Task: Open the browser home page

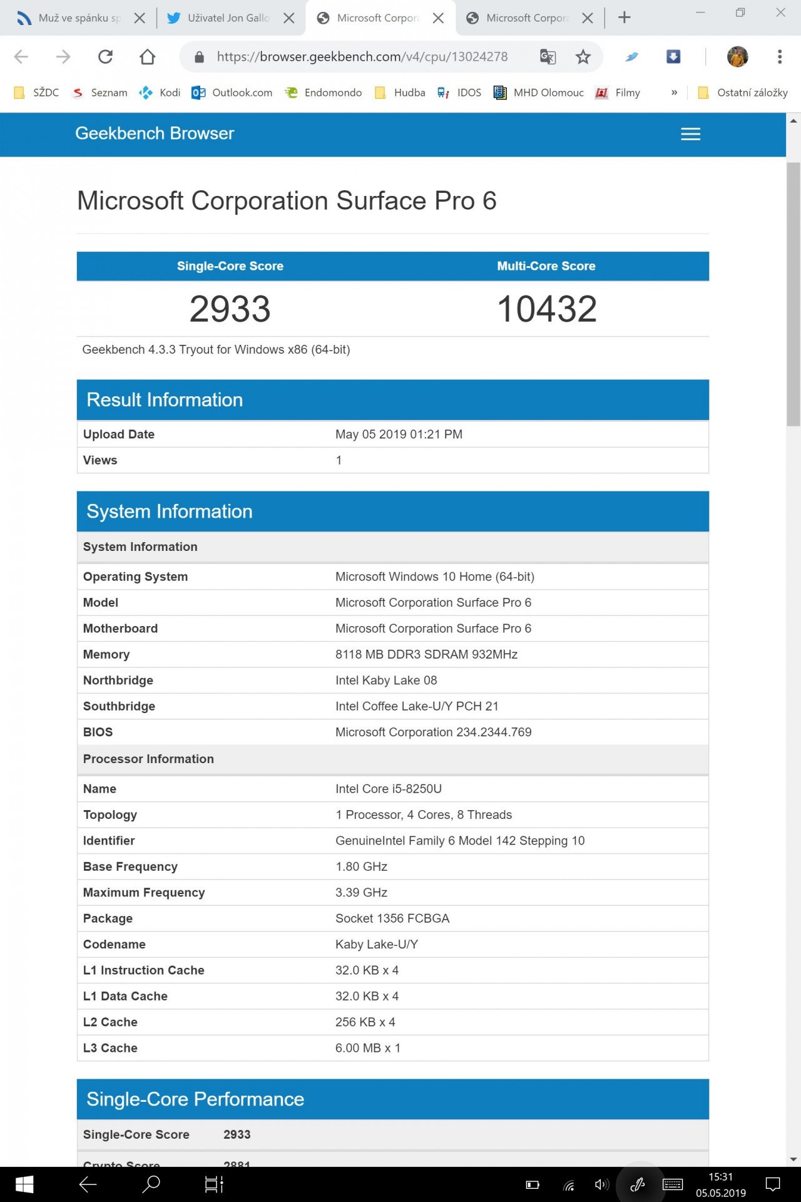Action: click(148, 57)
